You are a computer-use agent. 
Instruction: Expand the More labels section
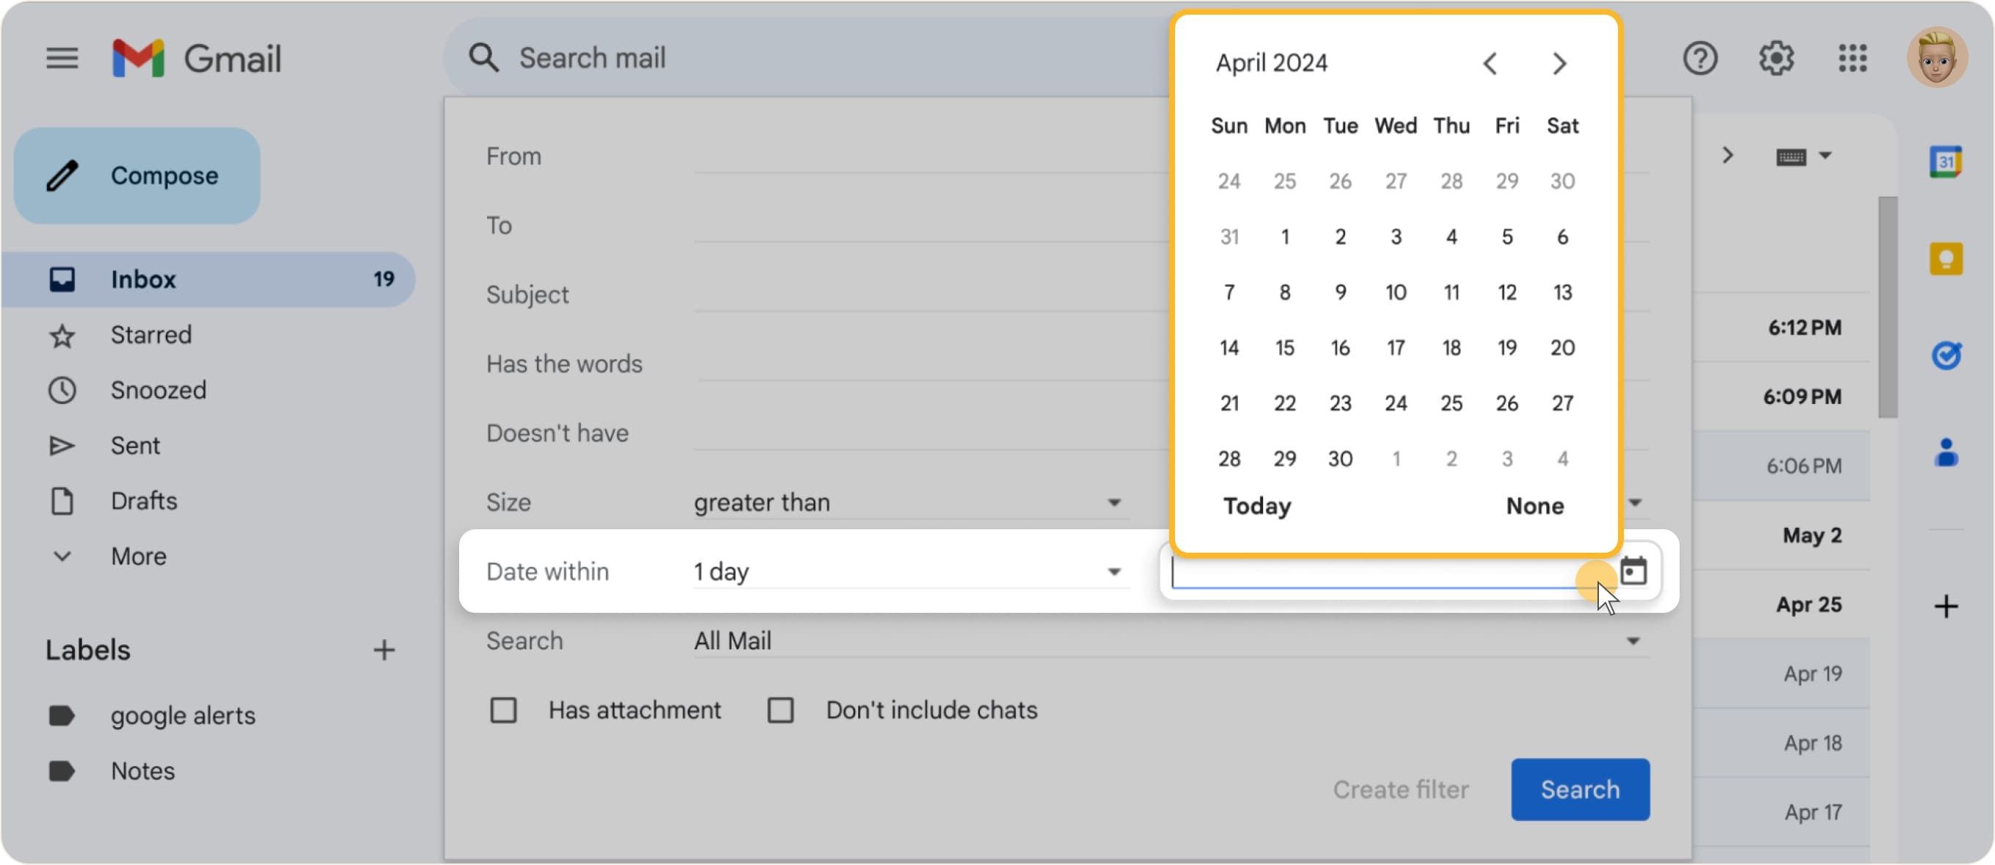(x=140, y=556)
